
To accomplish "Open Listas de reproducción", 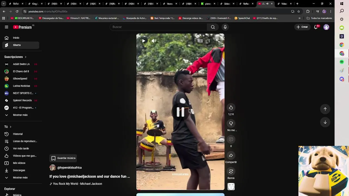I will (21, 141).
